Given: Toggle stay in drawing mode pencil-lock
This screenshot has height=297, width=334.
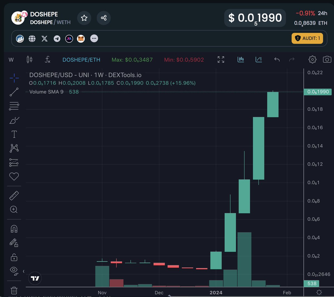Looking at the screenshot, I should [x=14, y=243].
